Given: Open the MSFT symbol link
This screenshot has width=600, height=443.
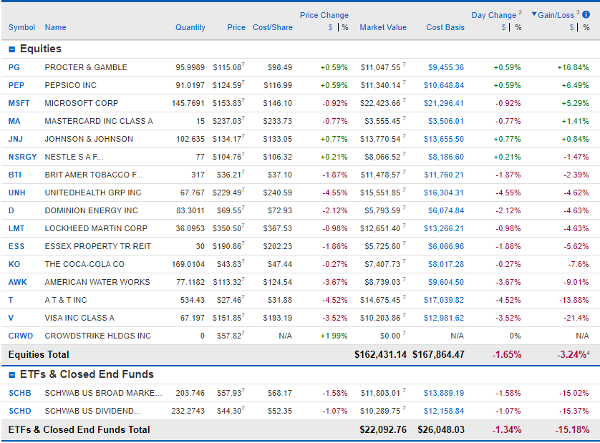Looking at the screenshot, I should [19, 103].
